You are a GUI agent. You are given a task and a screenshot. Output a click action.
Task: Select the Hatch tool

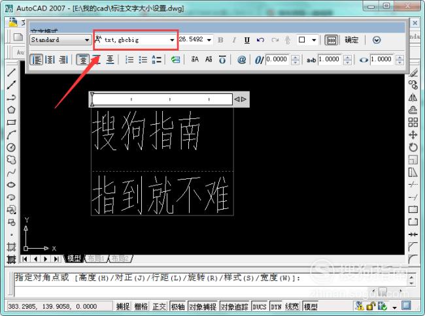[x=11, y=247]
